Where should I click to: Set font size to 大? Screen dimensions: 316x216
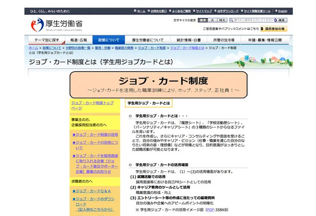click(x=211, y=20)
